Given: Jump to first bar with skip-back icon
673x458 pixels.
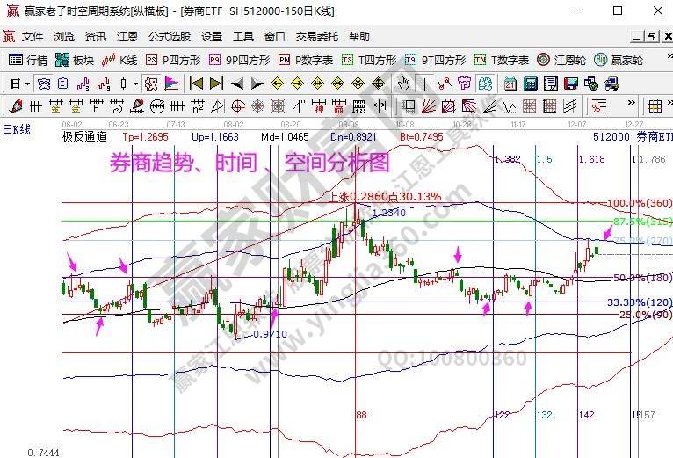Looking at the screenshot, I should pos(196,84).
